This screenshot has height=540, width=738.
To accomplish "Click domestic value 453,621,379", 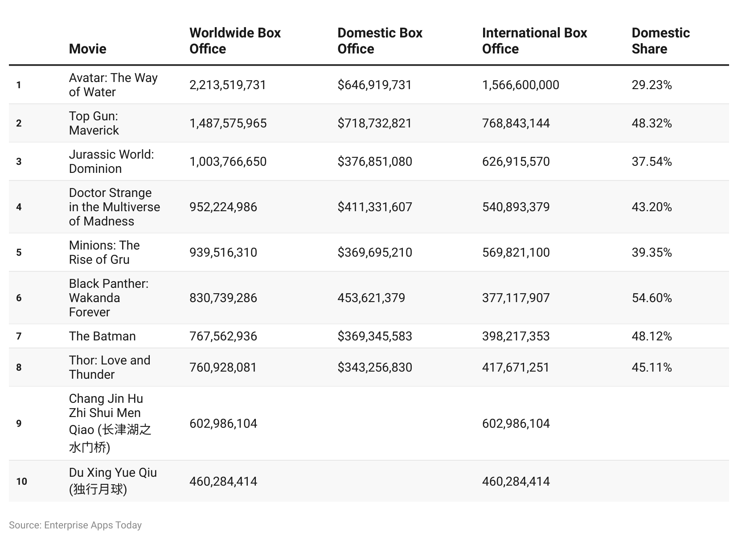I will pos(371,298).
